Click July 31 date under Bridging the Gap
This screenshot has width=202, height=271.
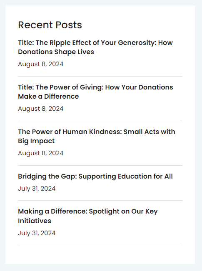[x=37, y=189]
